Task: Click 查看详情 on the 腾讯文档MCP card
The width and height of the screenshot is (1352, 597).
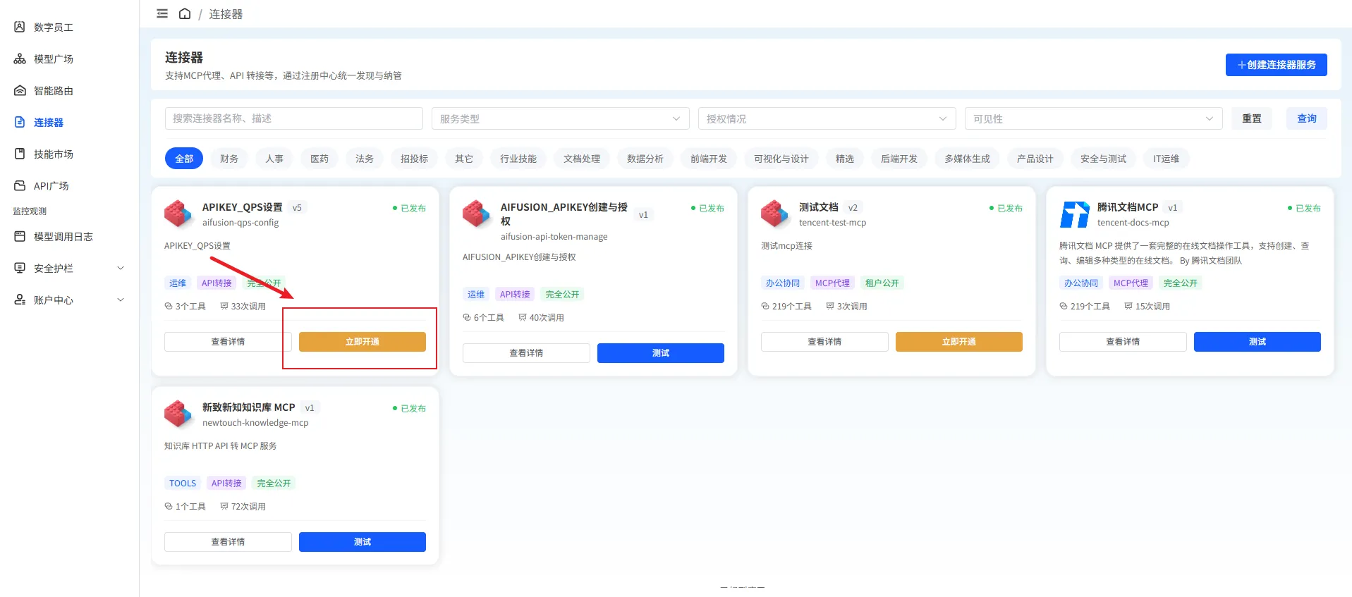Action: (1123, 342)
